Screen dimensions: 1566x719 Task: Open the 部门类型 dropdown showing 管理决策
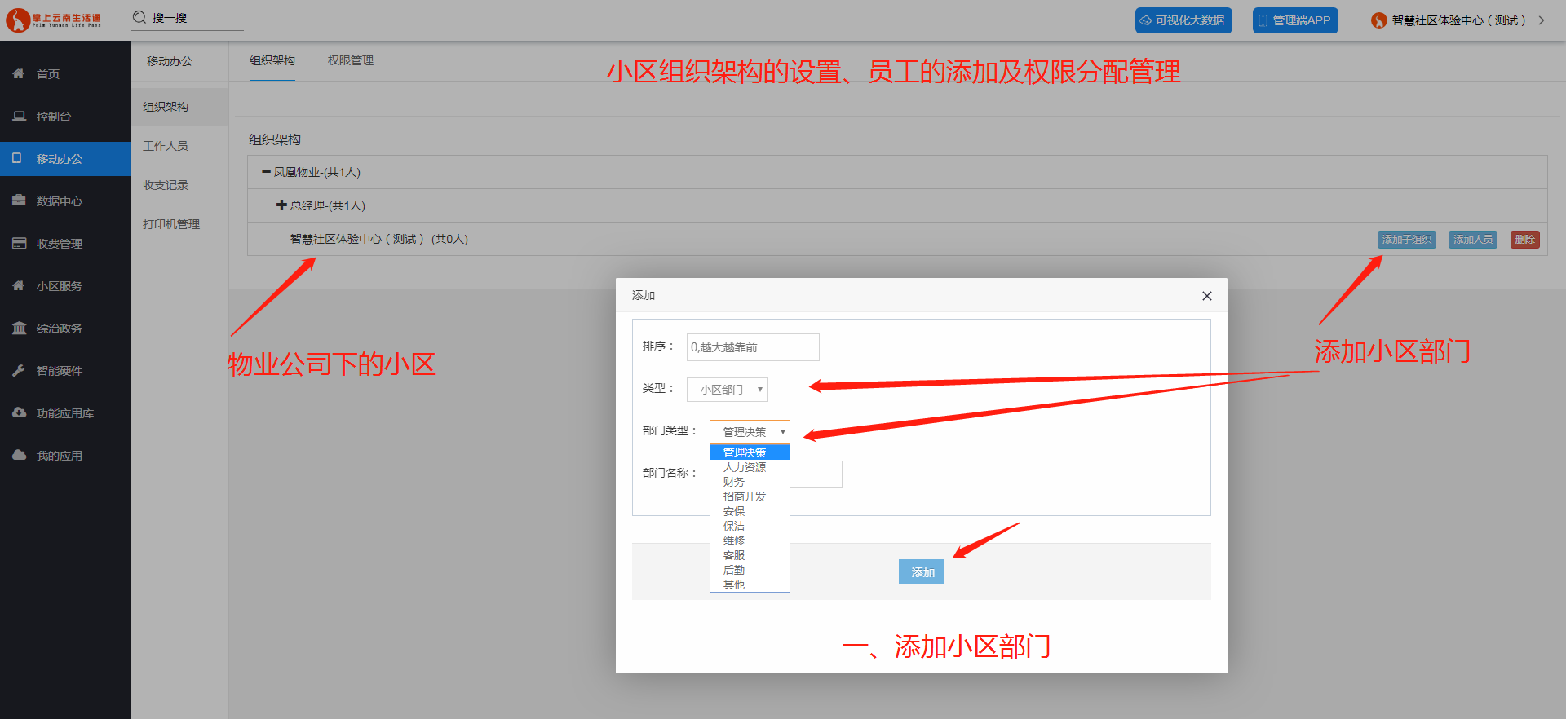click(750, 432)
